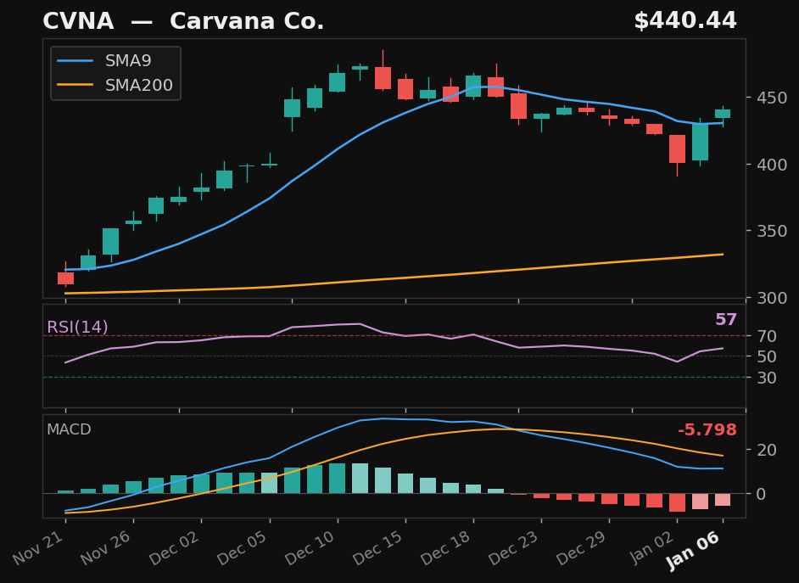799x583 pixels.
Task: Click the Dec 10 date label
Action: (x=311, y=547)
